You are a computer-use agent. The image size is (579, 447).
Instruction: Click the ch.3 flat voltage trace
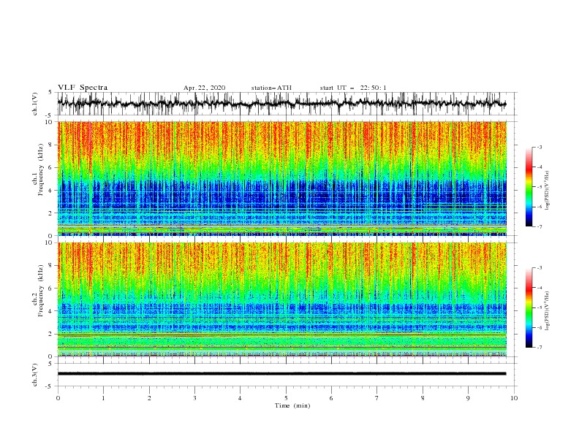pos(282,374)
